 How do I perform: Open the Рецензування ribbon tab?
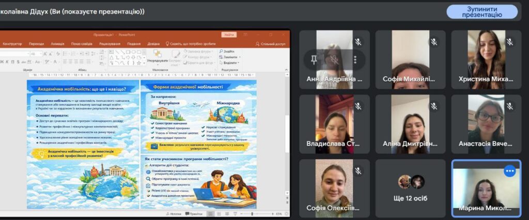pos(110,44)
